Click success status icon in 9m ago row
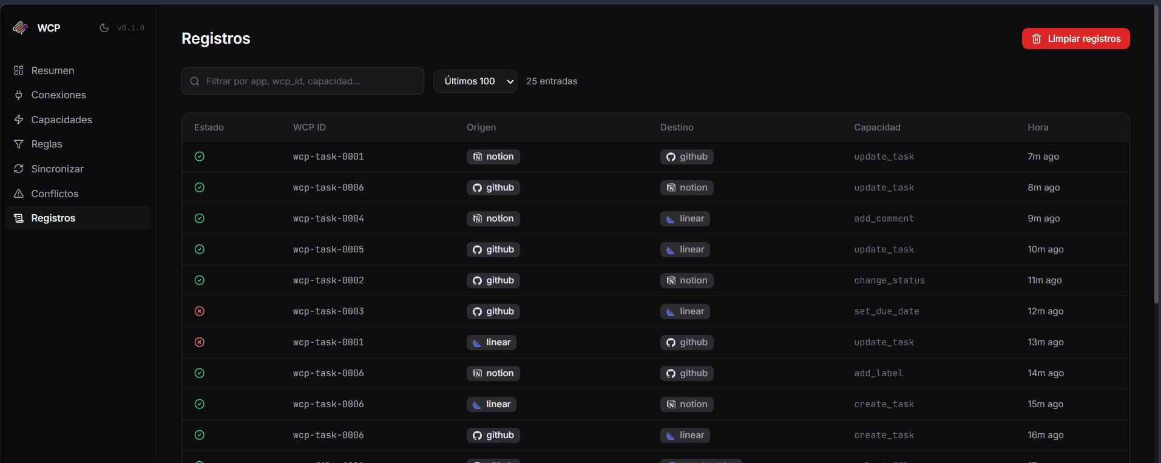Viewport: 1161px width, 463px height. pyautogui.click(x=199, y=218)
